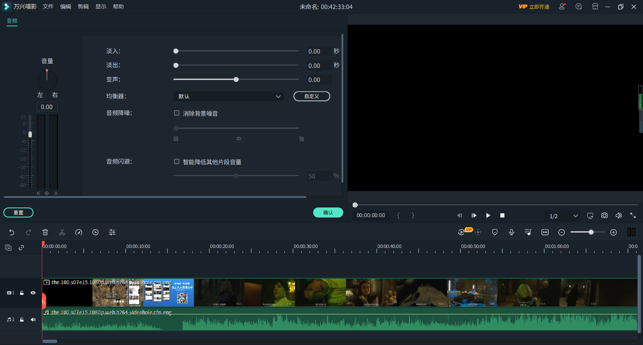Click the duration clock icon in toolbar
This screenshot has height=345, width=643.
tap(95, 232)
